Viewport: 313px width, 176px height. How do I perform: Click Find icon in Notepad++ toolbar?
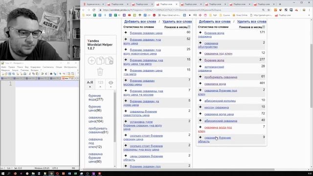51,74
